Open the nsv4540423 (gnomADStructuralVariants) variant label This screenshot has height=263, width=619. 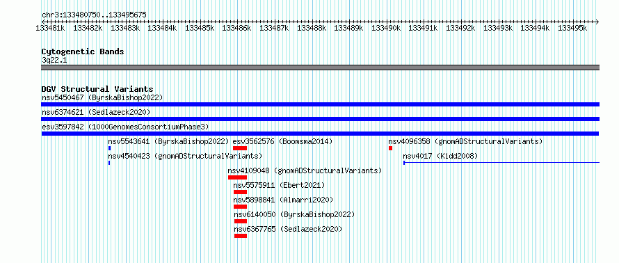click(185, 156)
